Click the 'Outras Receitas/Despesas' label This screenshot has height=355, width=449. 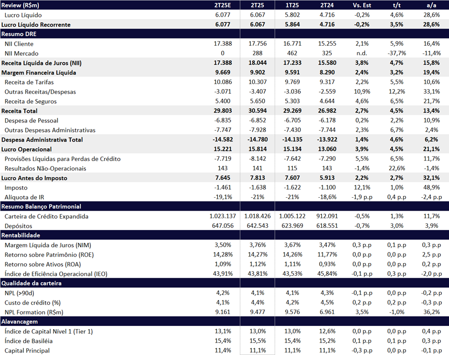(41, 91)
